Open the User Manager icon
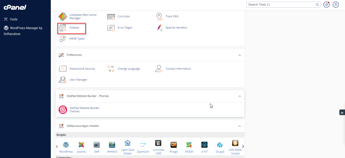This screenshot has width=345, height=158. tap(62, 80)
